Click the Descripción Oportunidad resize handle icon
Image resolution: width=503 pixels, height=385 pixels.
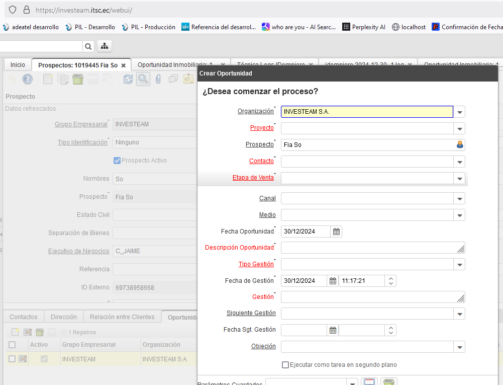point(461,249)
